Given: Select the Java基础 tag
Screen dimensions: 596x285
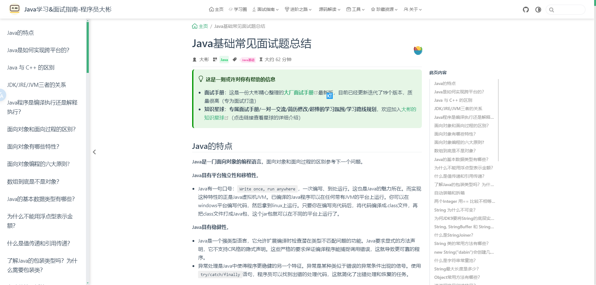Looking at the screenshot, I should click(248, 60).
